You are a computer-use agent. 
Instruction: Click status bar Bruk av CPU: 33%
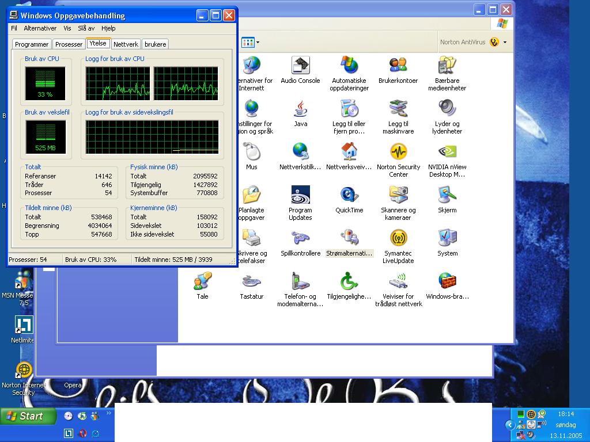point(90,260)
